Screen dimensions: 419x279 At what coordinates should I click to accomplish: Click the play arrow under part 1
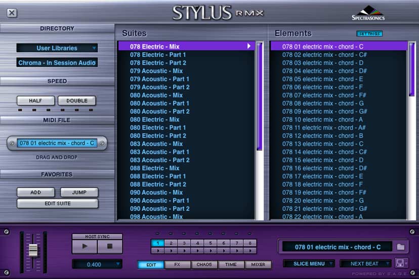(158, 251)
